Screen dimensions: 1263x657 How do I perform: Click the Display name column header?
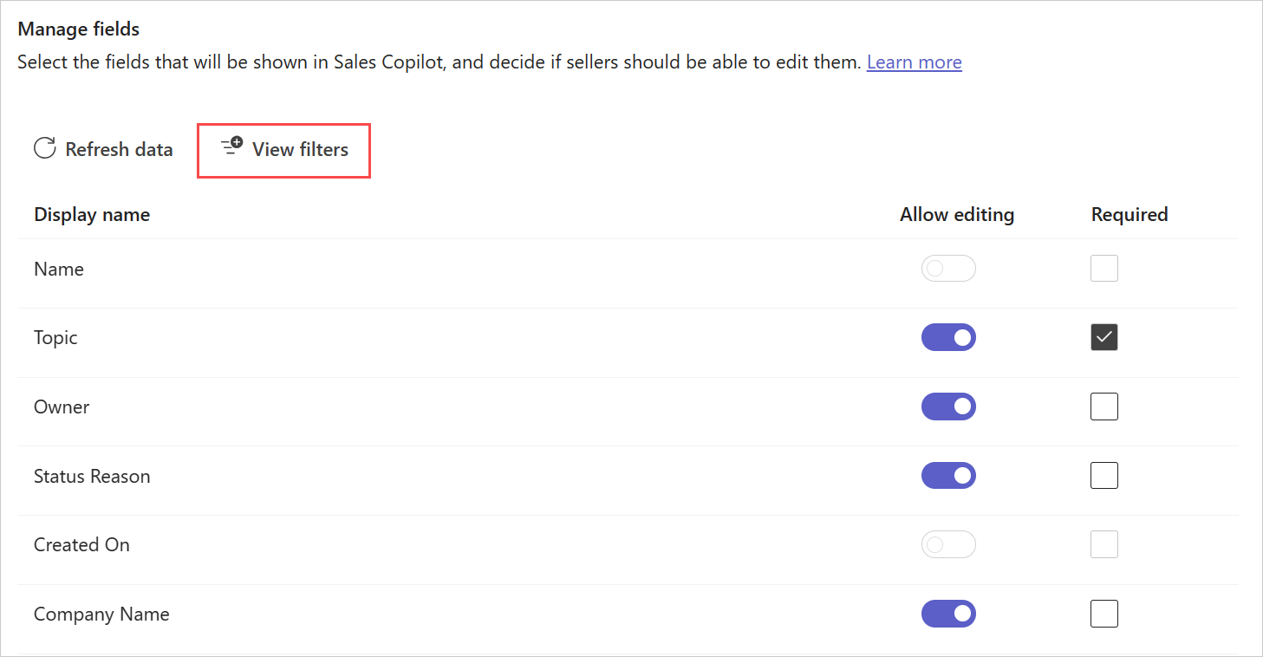92,215
